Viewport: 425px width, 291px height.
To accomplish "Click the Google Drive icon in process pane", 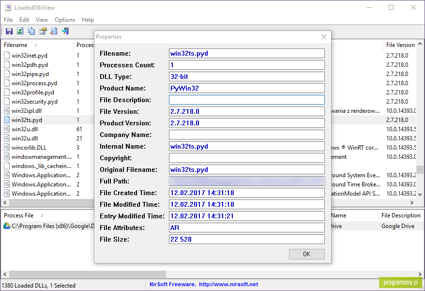I will (7, 226).
